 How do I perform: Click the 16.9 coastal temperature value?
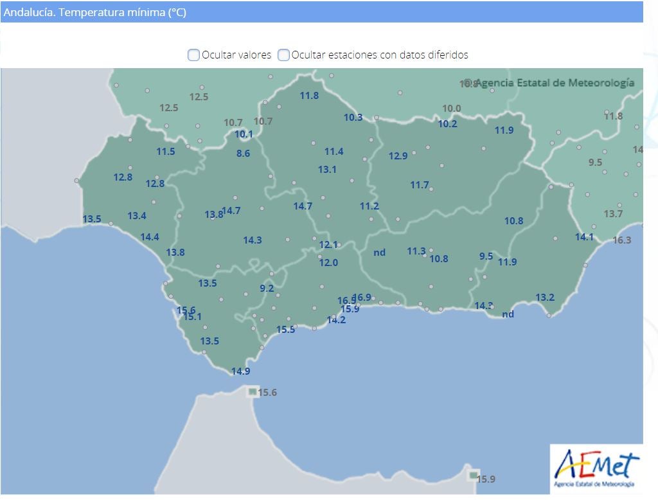(363, 297)
